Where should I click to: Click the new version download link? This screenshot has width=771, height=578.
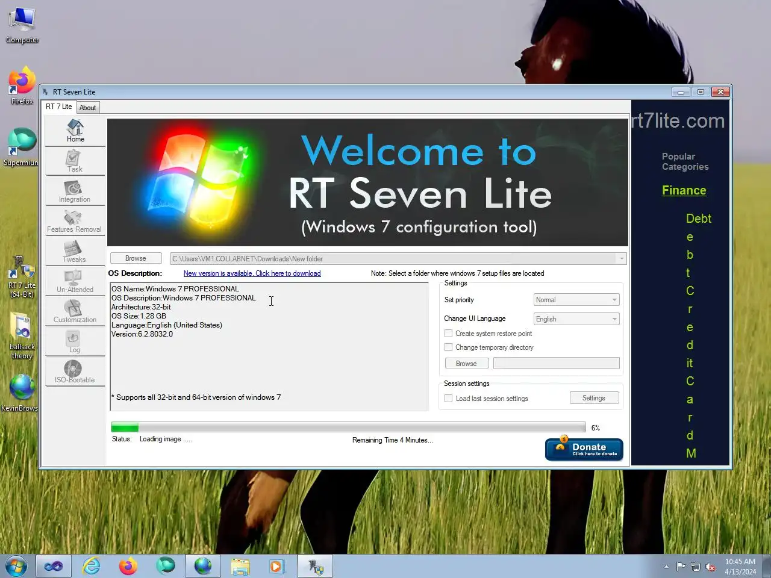coord(252,273)
